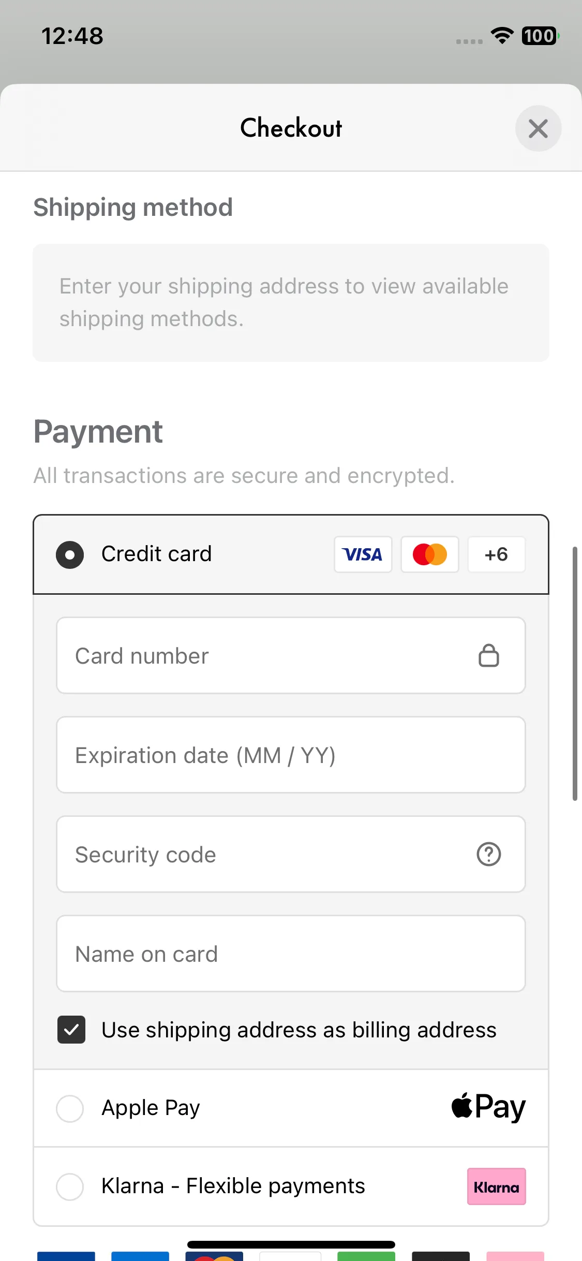Uncheck Use shipping address as billing address
The height and width of the screenshot is (1261, 582).
coord(71,1030)
